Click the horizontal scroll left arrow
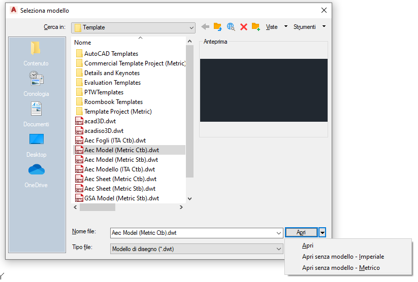The image size is (418, 282). (x=76, y=207)
